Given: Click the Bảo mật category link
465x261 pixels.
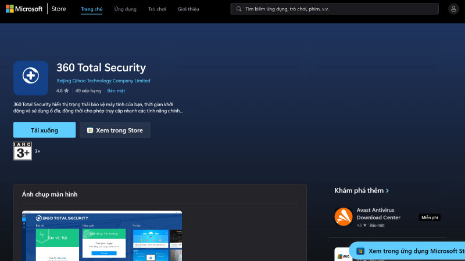Looking at the screenshot, I should [x=116, y=91].
